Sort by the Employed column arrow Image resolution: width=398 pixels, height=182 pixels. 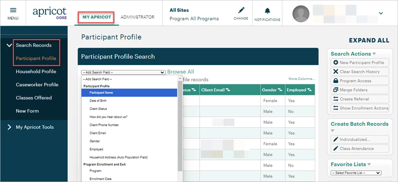[x=309, y=90]
